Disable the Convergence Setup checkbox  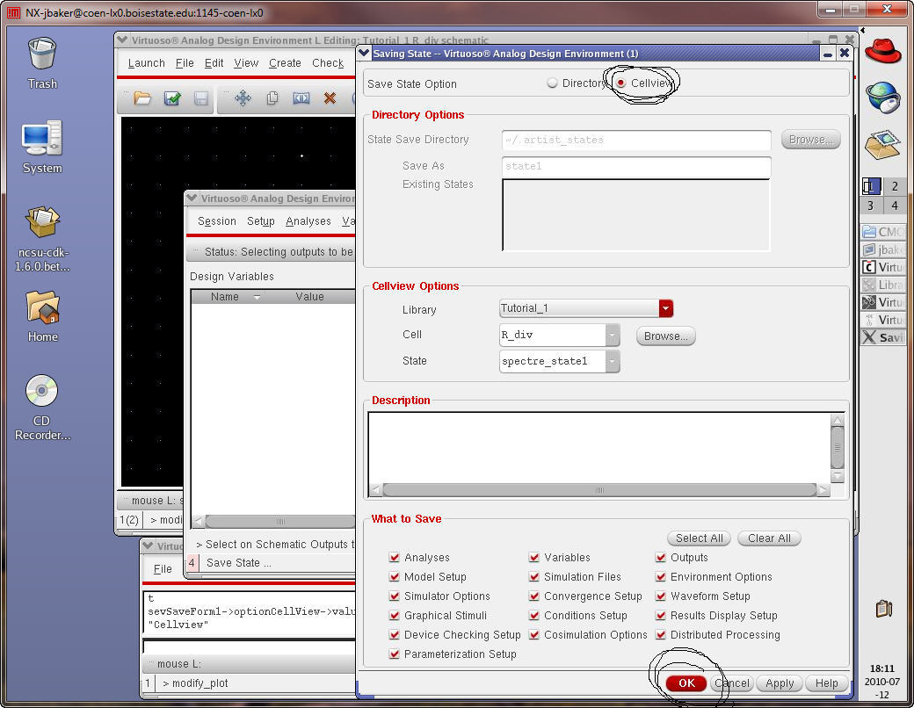coord(534,596)
